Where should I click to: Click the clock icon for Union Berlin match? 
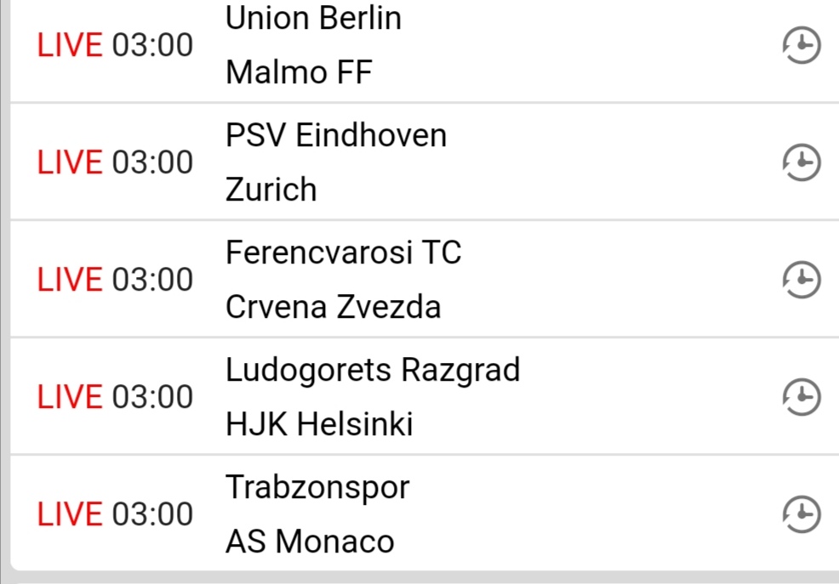click(x=801, y=46)
